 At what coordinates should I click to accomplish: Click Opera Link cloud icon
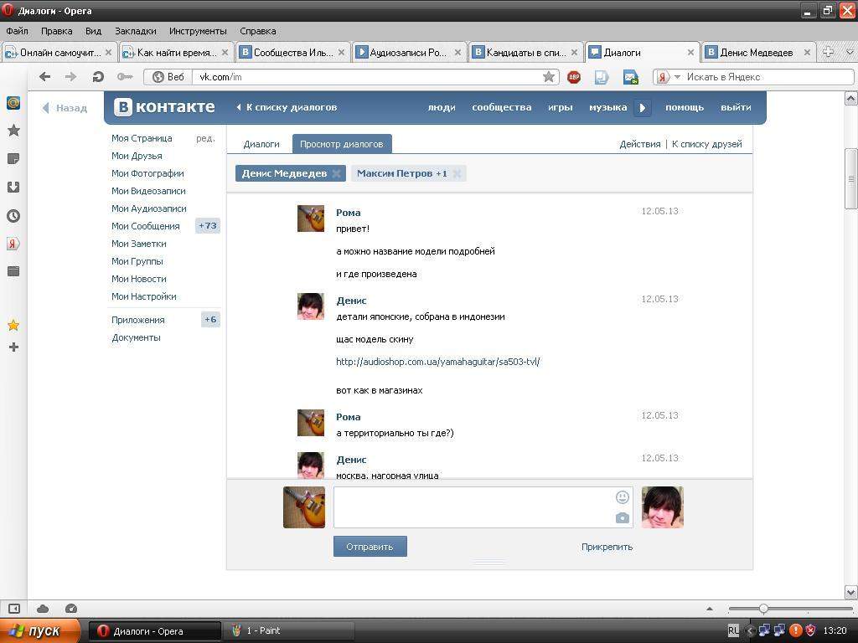tap(43, 609)
